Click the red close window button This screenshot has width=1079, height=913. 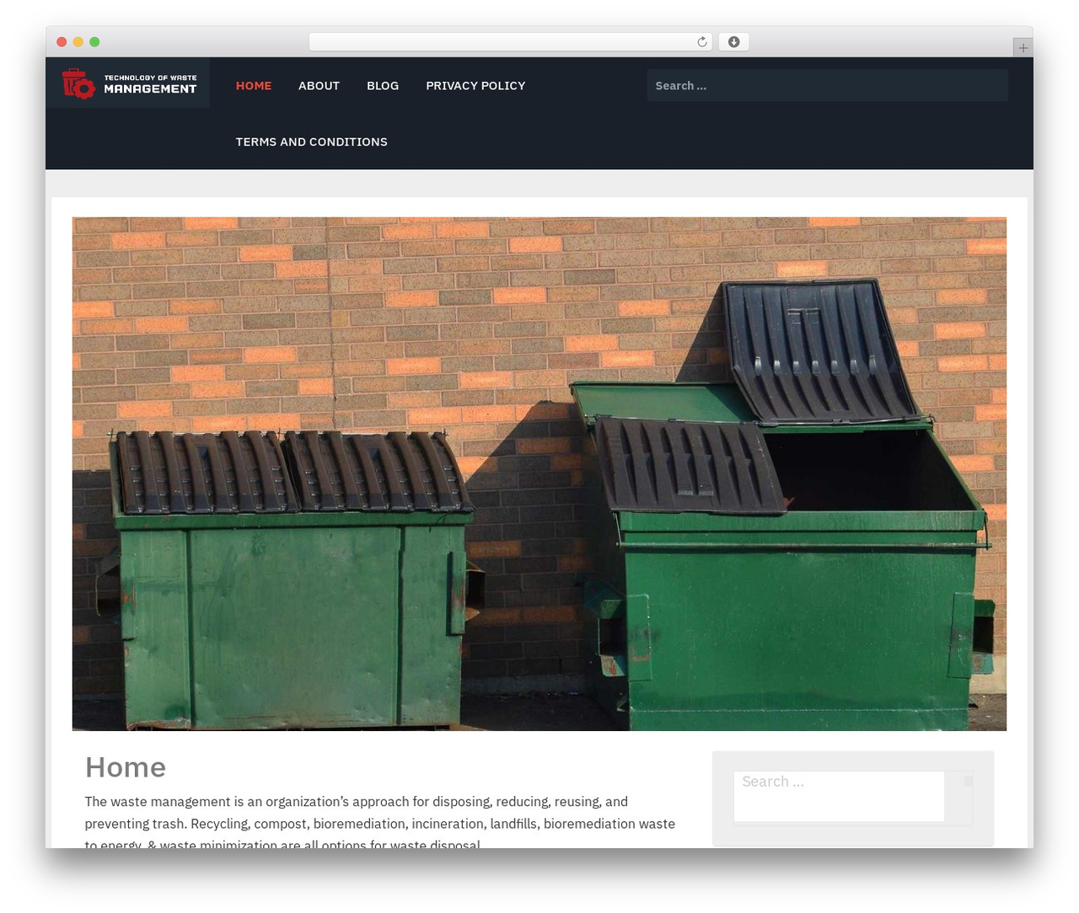tap(62, 42)
